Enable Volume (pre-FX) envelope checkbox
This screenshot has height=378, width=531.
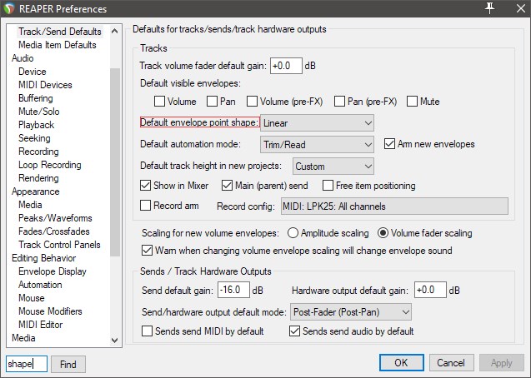click(x=252, y=102)
